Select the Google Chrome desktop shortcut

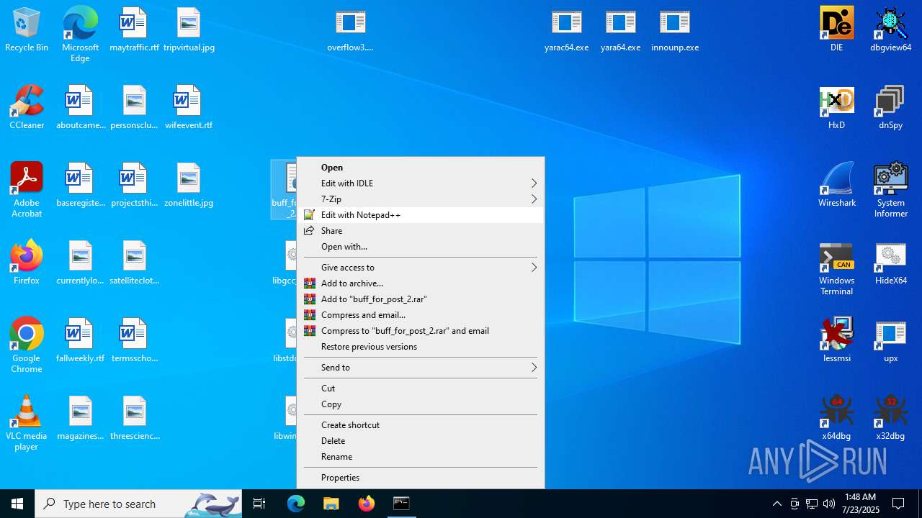[x=27, y=345]
